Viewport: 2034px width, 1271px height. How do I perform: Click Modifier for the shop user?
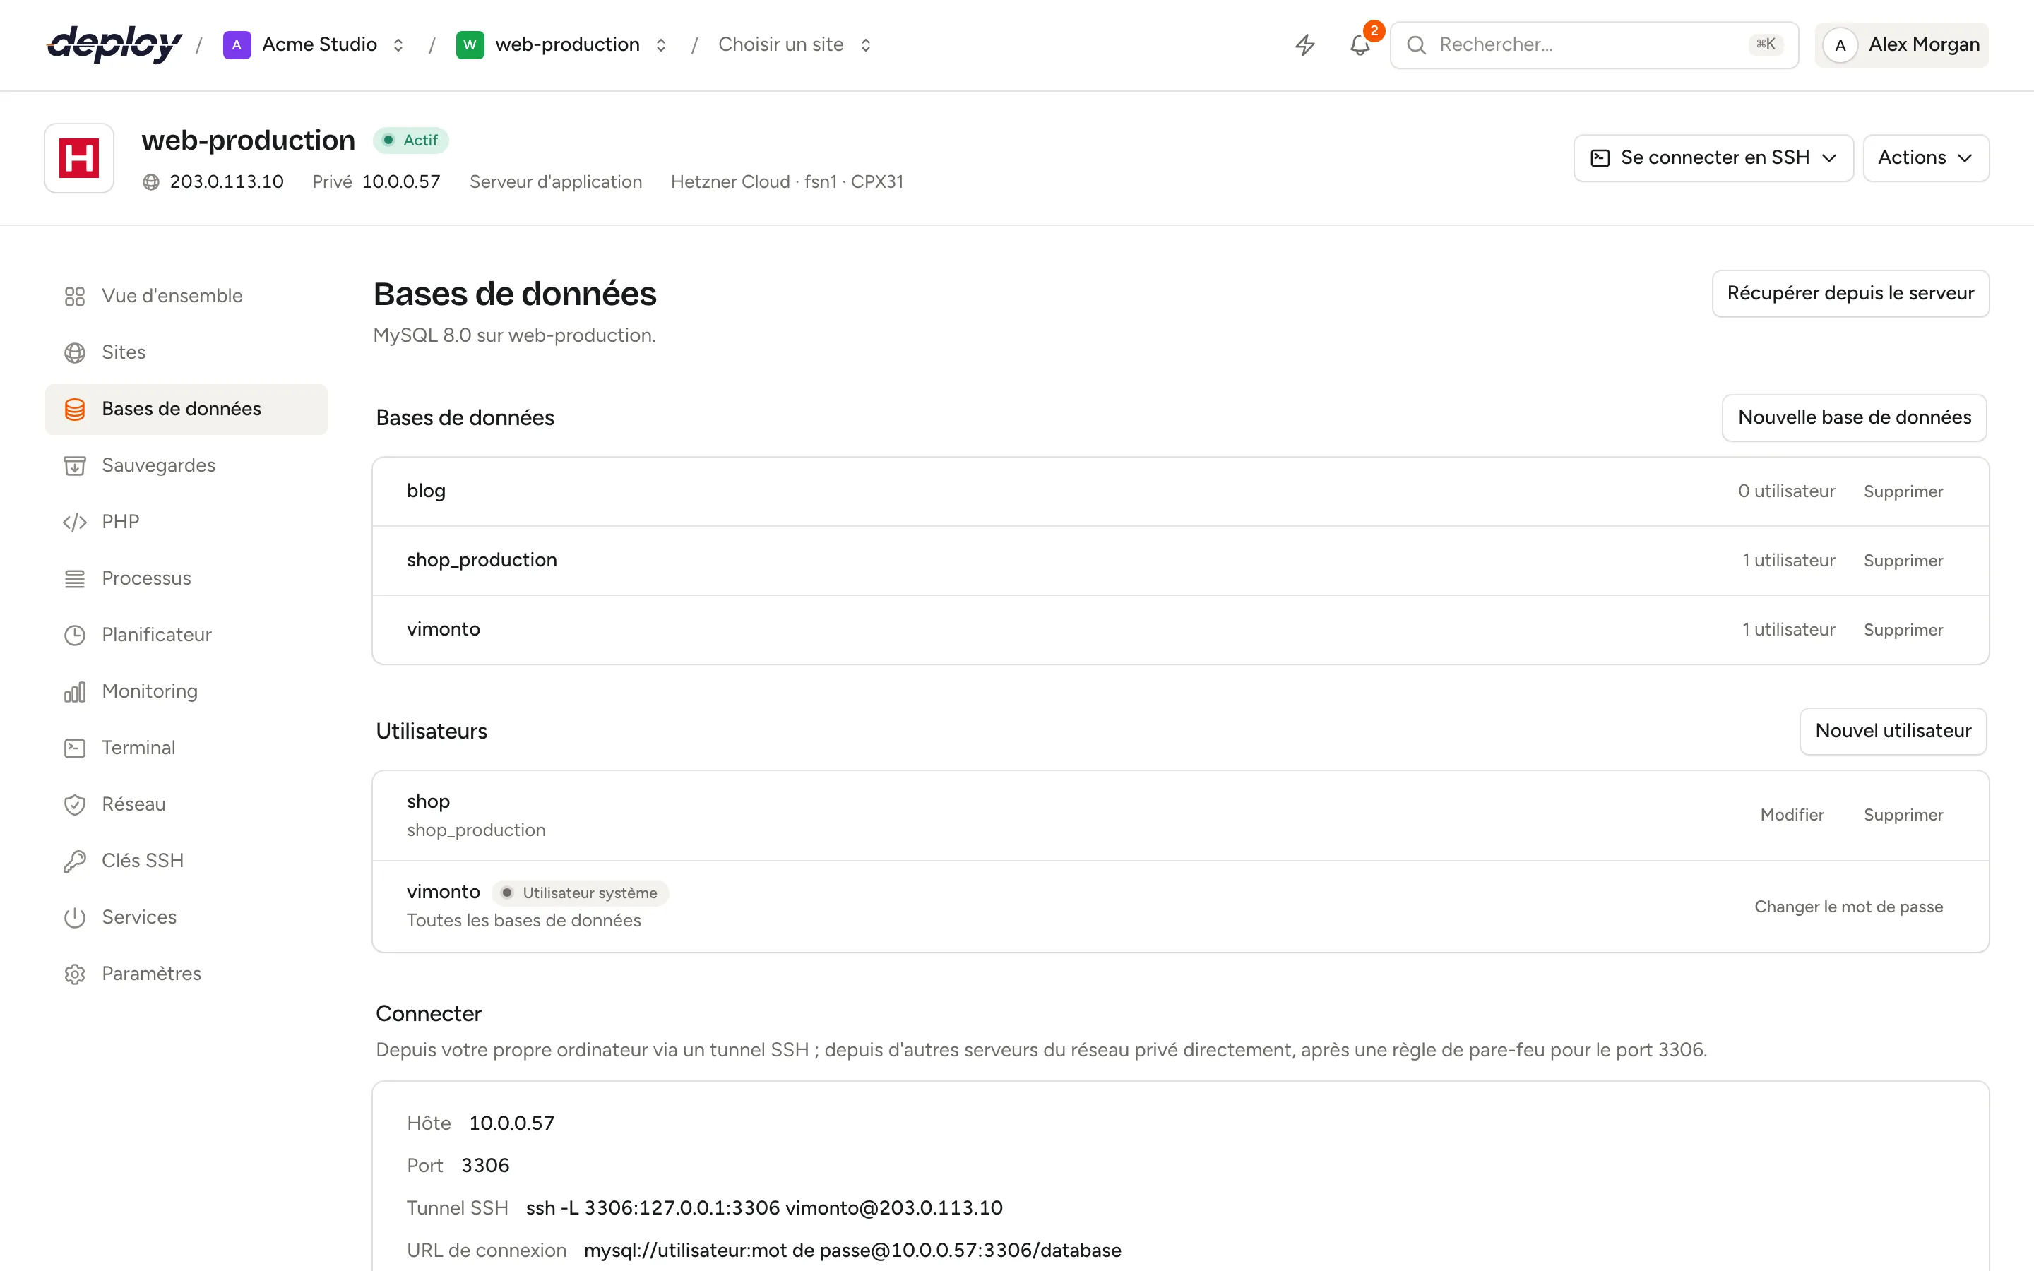(x=1792, y=815)
